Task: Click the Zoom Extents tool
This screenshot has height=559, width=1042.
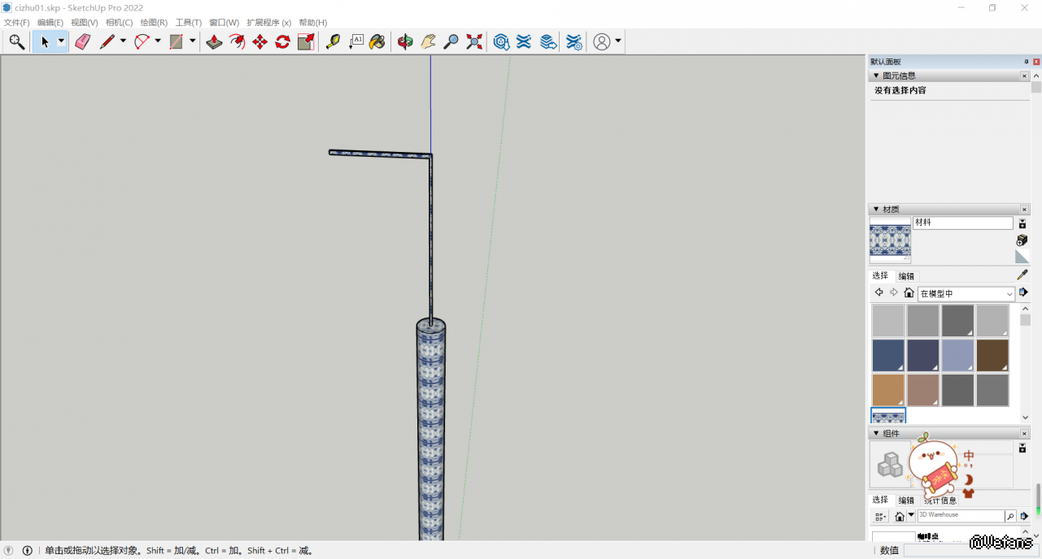Action: click(474, 42)
